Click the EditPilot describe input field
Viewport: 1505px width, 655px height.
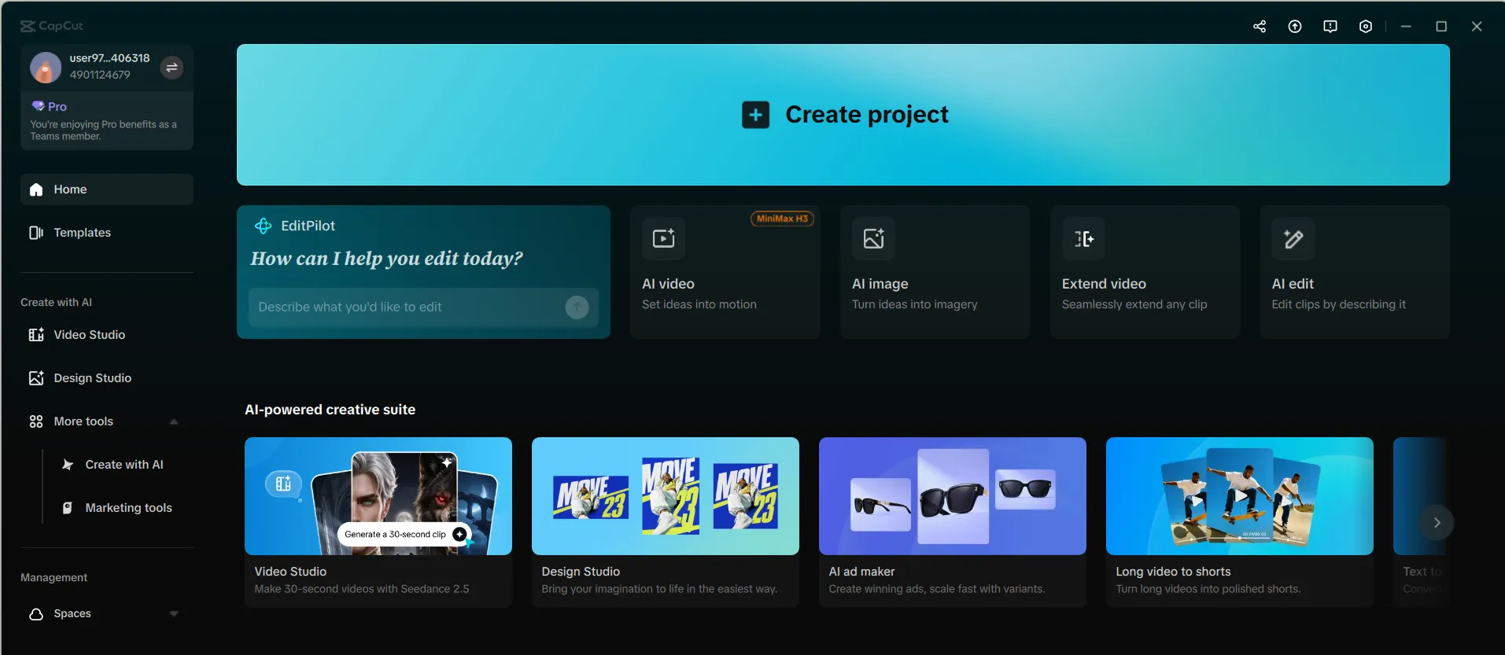(423, 307)
